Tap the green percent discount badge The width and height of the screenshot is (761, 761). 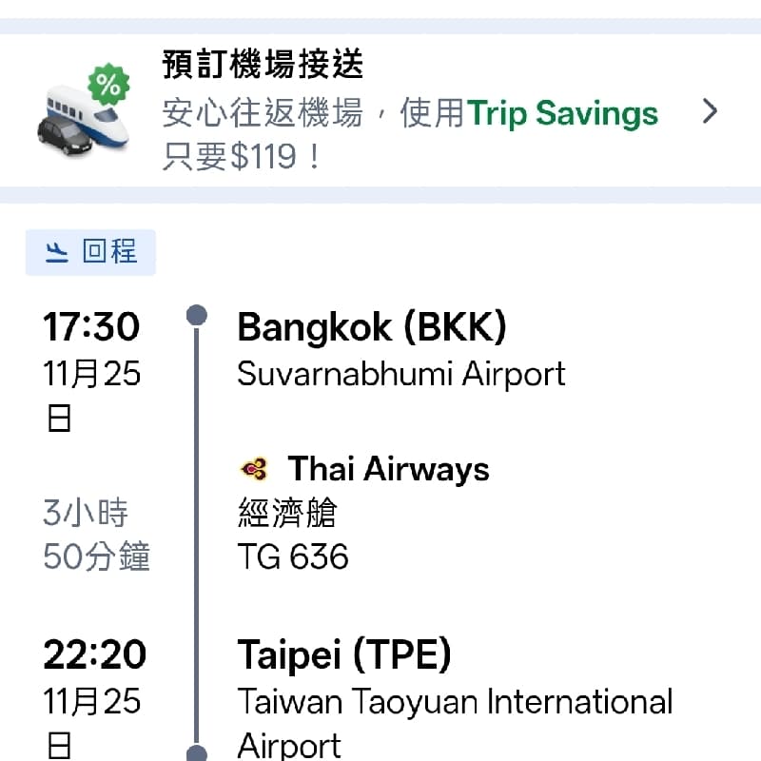coord(108,85)
